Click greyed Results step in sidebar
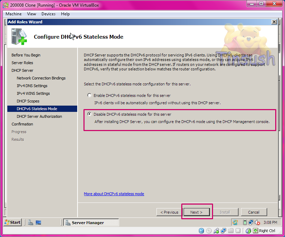285x237 pixels. (17, 139)
